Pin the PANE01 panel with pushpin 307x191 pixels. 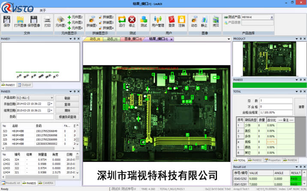[x=75, y=39]
